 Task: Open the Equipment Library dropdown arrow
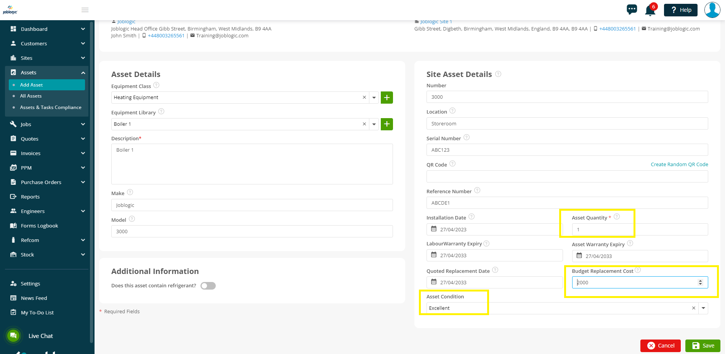click(374, 124)
